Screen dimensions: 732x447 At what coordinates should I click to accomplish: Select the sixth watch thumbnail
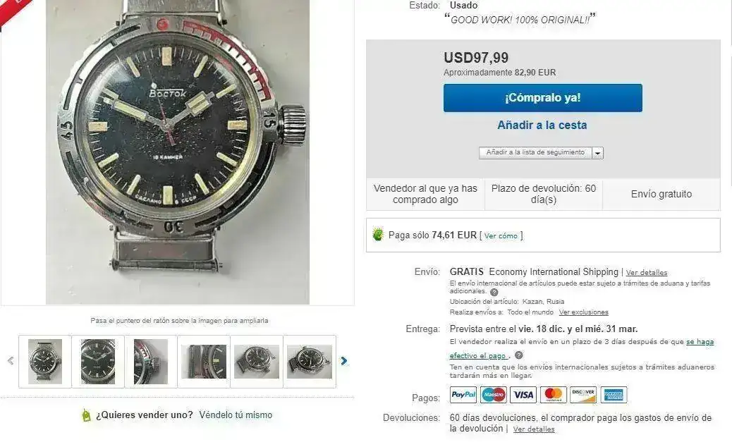pos(310,362)
